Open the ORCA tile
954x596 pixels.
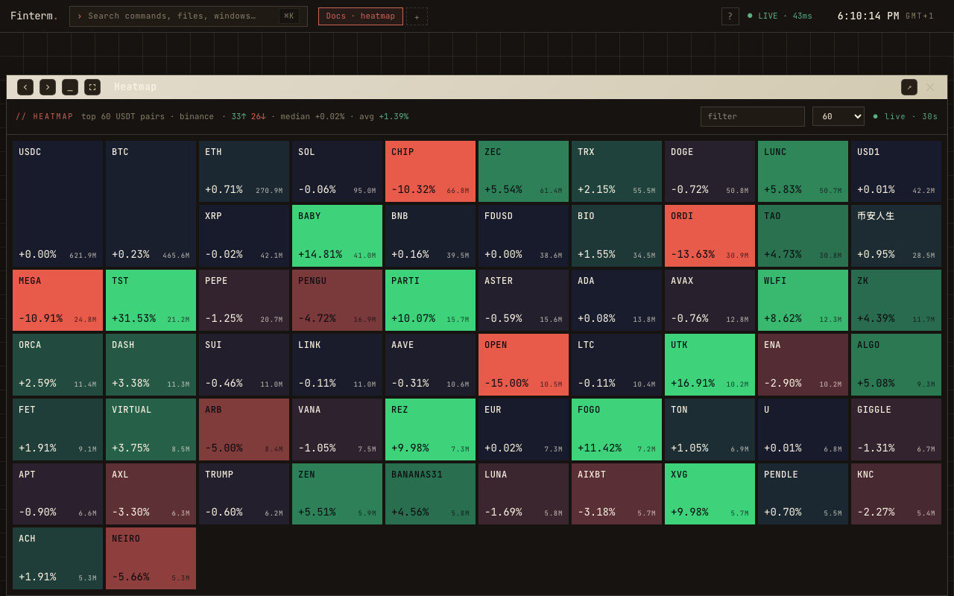[57, 364]
